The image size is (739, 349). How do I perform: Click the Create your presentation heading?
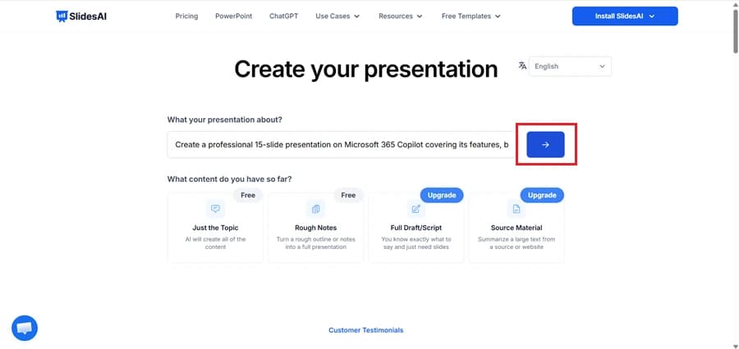pyautogui.click(x=365, y=69)
